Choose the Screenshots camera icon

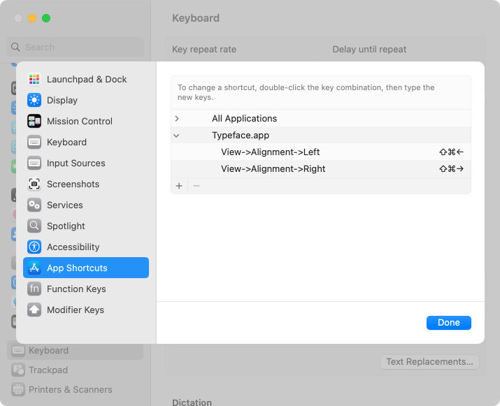(x=34, y=184)
